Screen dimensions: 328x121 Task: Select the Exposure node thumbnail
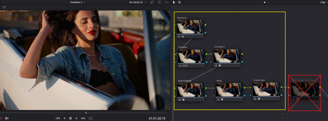click(x=190, y=27)
